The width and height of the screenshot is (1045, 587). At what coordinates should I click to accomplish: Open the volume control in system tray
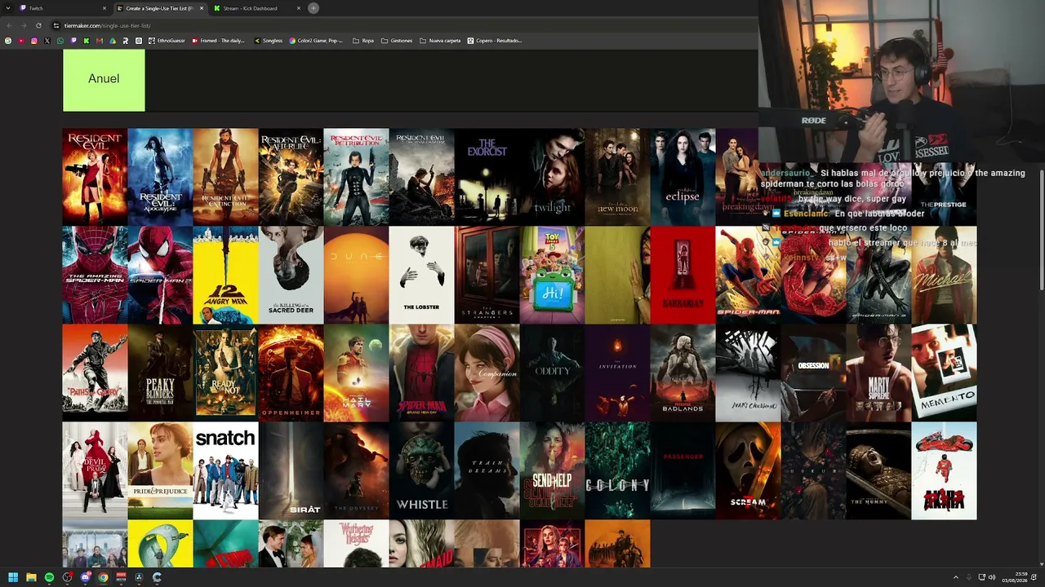tap(992, 577)
